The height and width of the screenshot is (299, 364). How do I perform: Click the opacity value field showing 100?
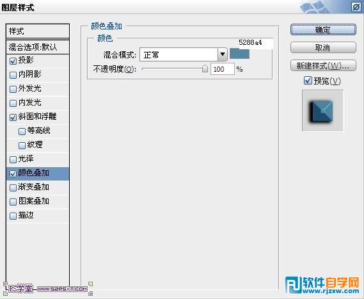pyautogui.click(x=223, y=69)
